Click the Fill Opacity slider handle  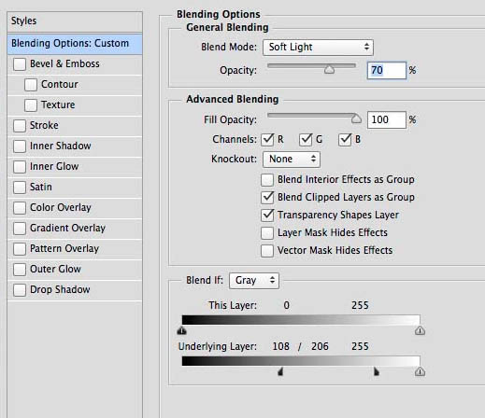click(356, 118)
